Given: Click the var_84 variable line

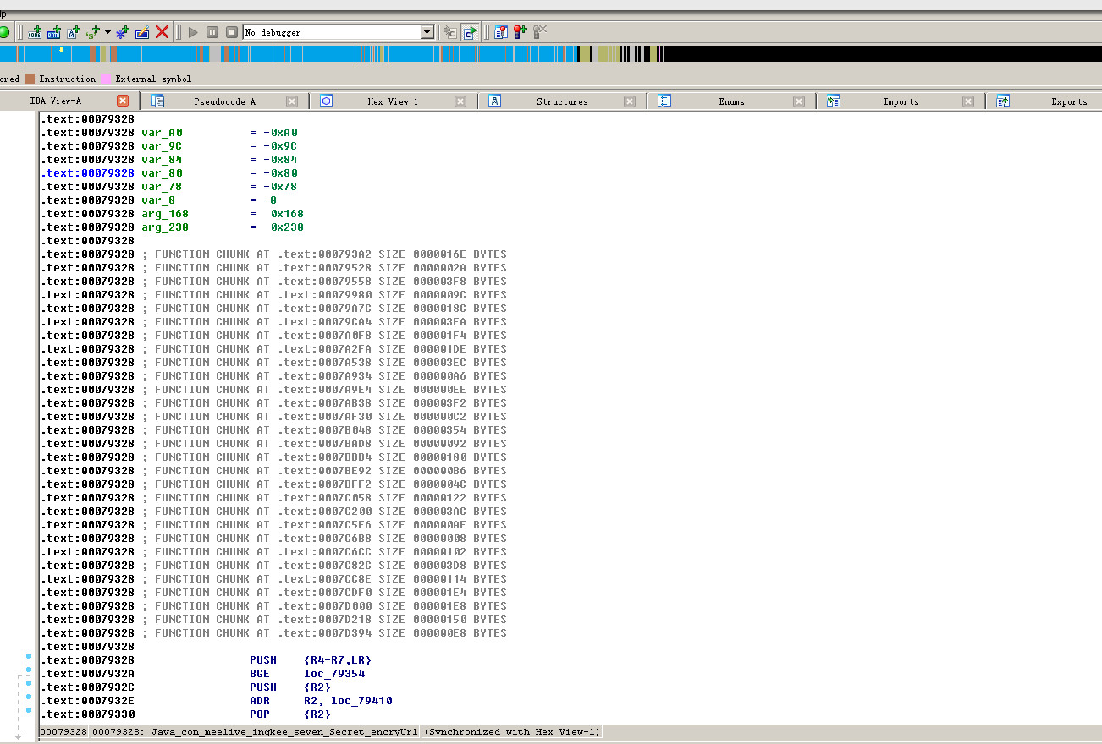Looking at the screenshot, I should pyautogui.click(x=169, y=160).
